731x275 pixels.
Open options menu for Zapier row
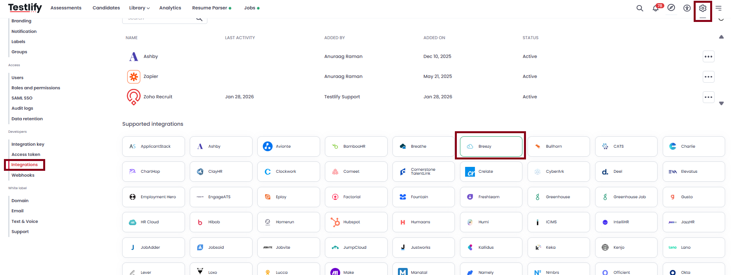coord(708,77)
